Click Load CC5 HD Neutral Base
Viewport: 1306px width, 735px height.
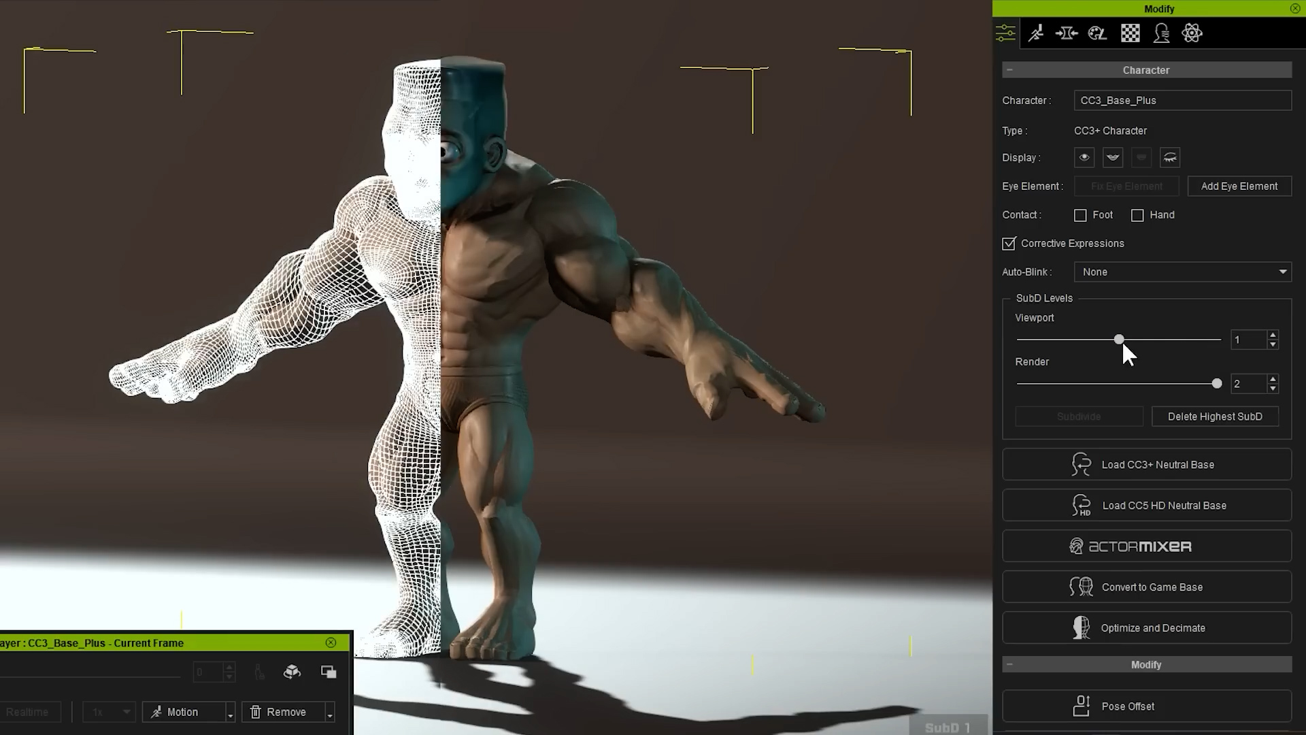point(1147,506)
